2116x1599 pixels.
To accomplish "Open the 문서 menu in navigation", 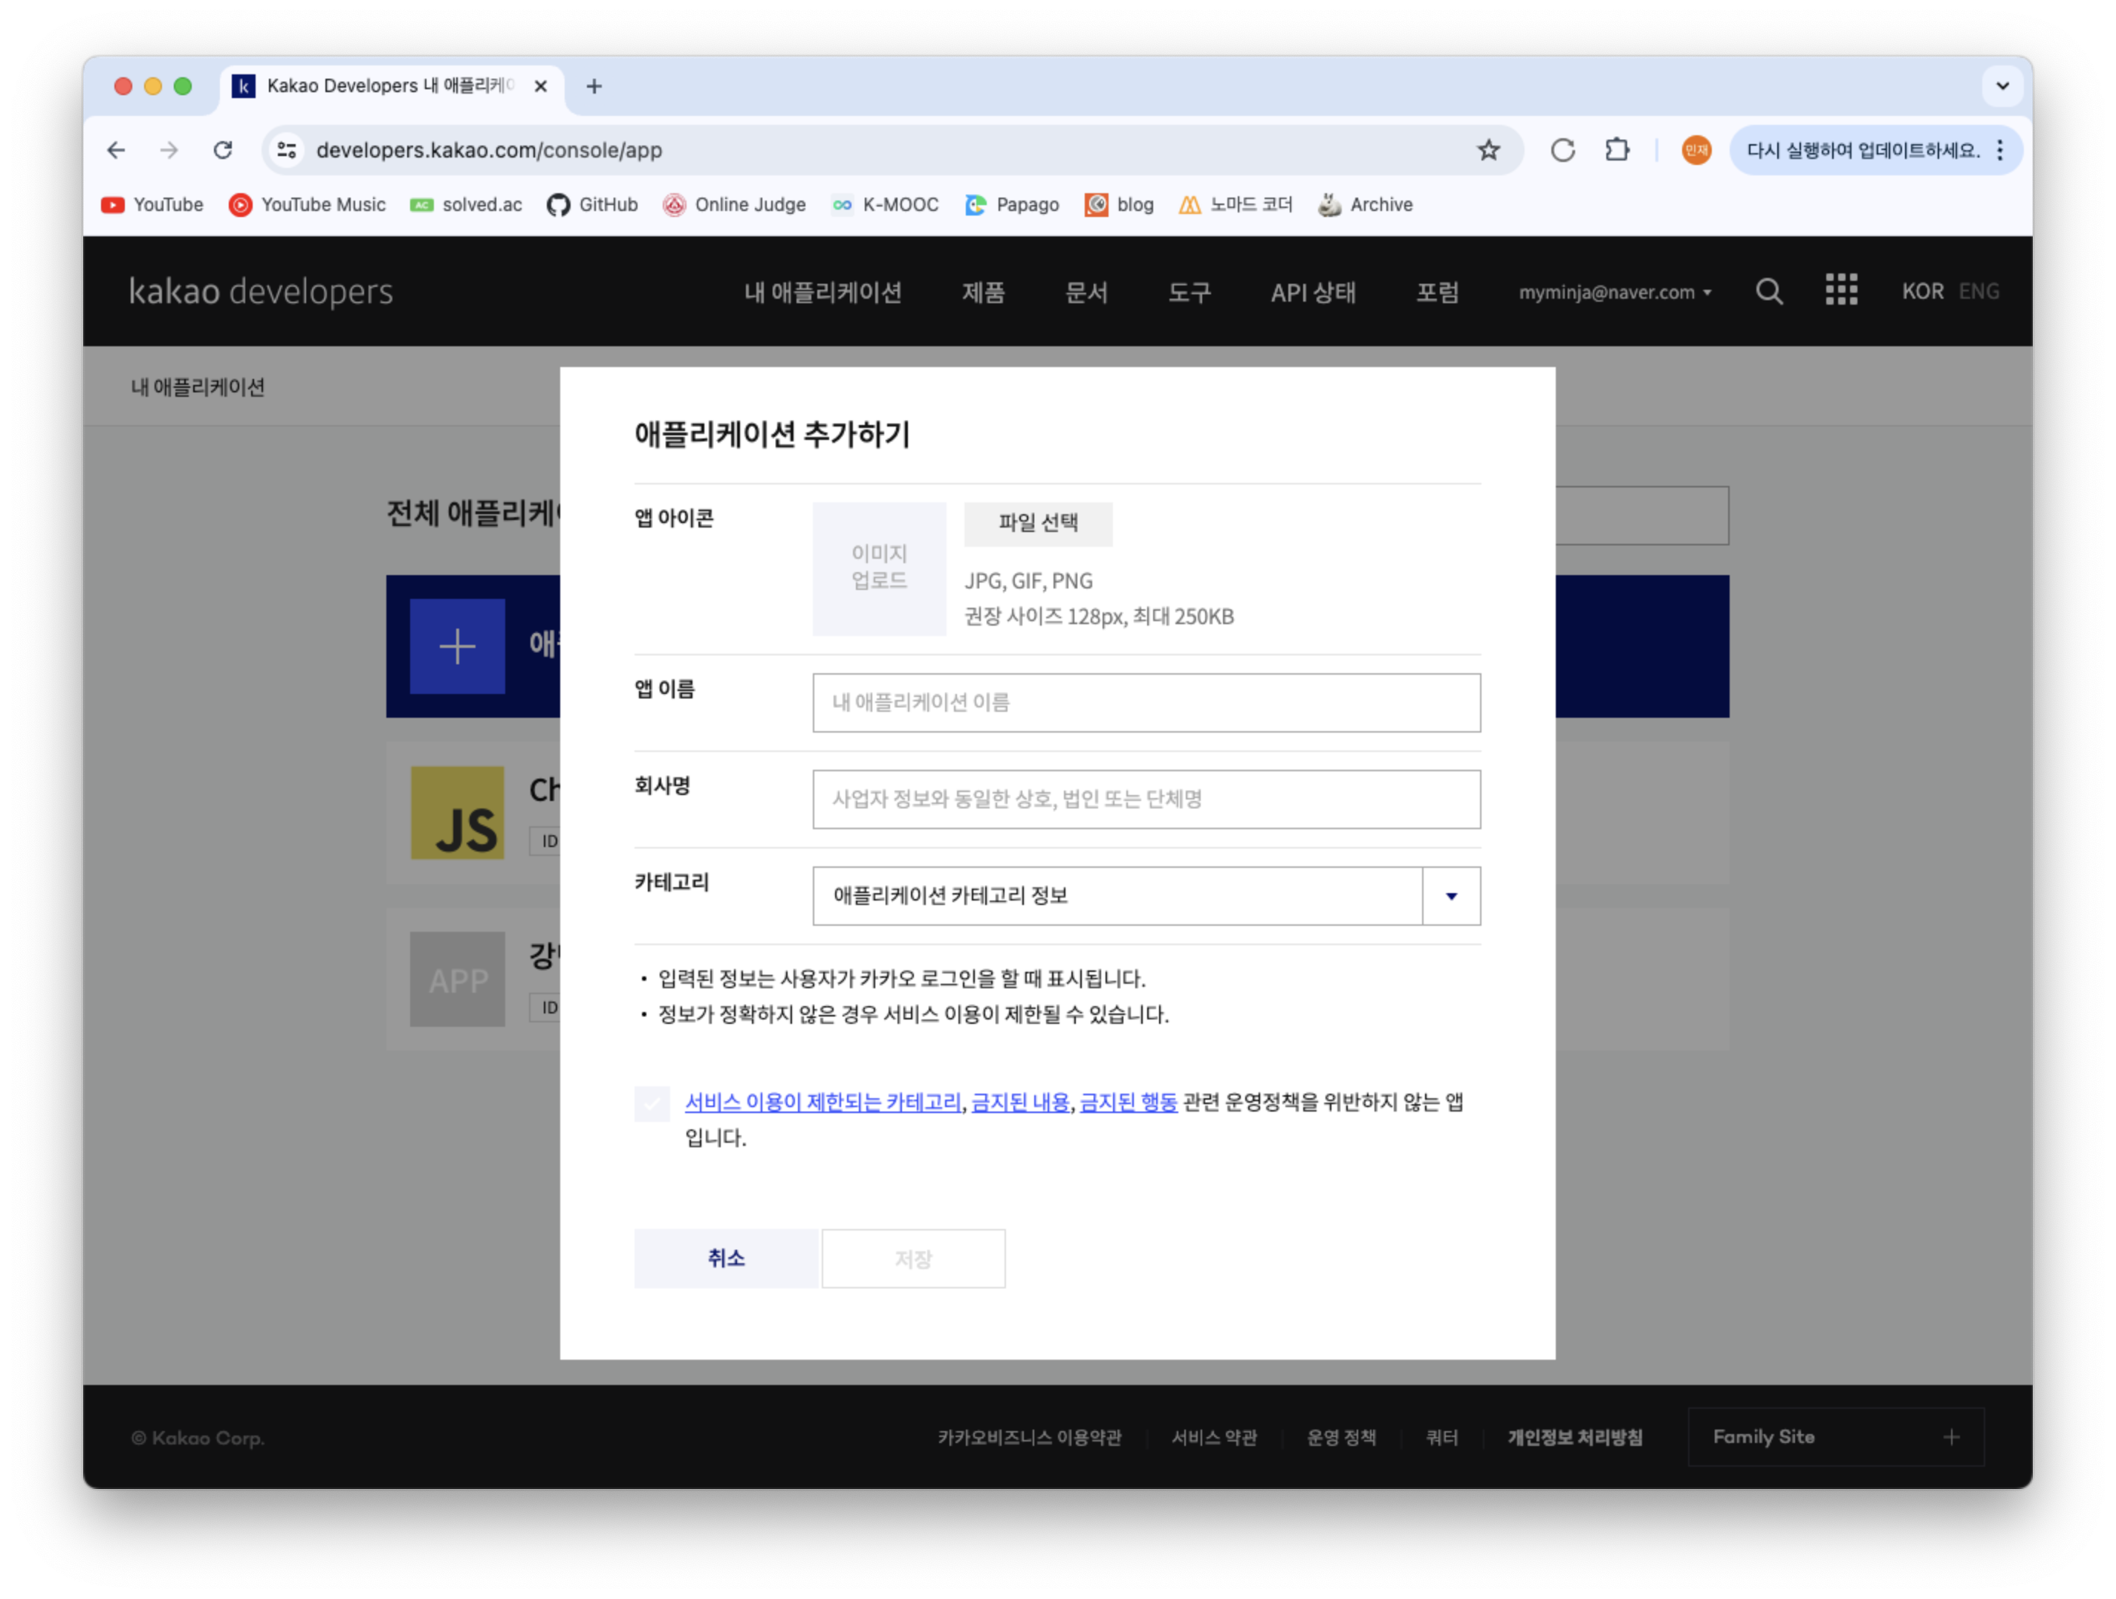I will click(x=1085, y=293).
